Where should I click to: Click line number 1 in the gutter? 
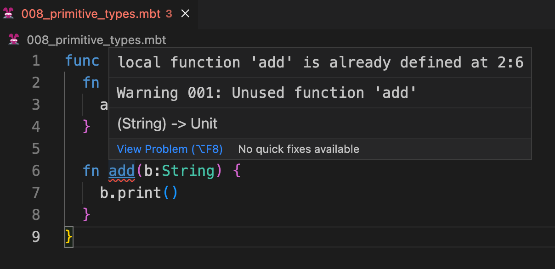[36, 61]
